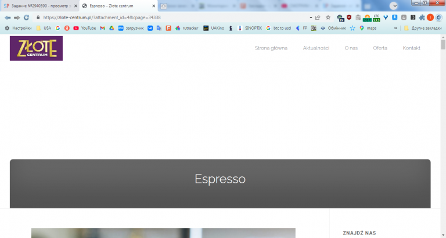Click the vertical scrollbar thumb
The height and width of the screenshot is (238, 446).
[x=443, y=45]
